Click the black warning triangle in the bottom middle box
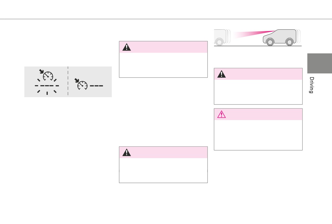 click(127, 152)
